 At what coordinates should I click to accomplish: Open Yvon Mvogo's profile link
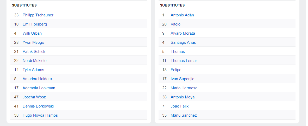(x=33, y=42)
